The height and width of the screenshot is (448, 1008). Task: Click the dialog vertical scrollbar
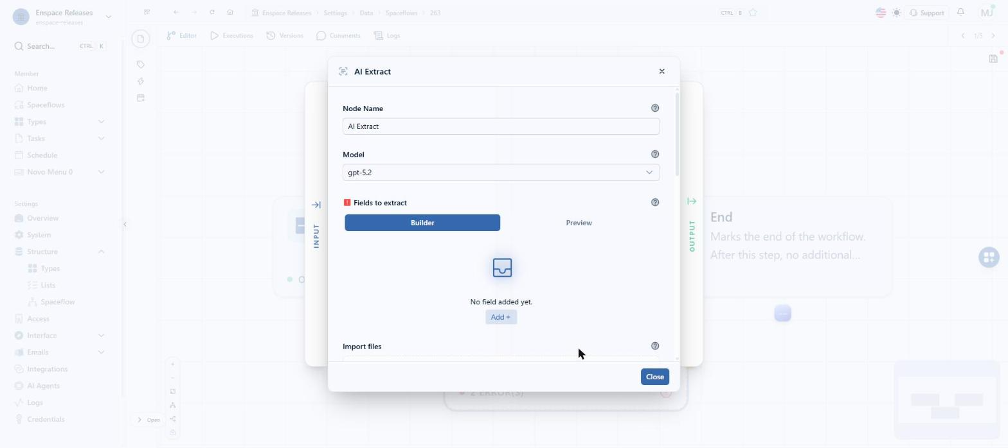[677, 135]
